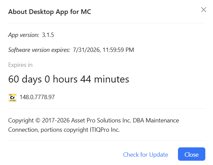Click the 11:59:59 PM expiration time
Viewport: 213px width, 165px height.
[118, 50]
